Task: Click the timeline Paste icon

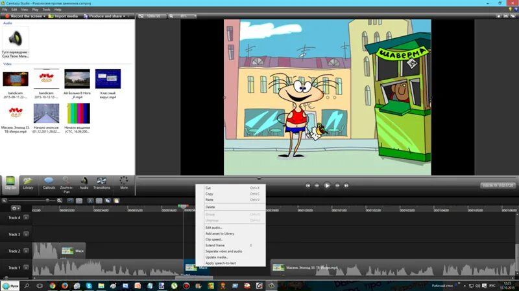Action: pos(117,200)
